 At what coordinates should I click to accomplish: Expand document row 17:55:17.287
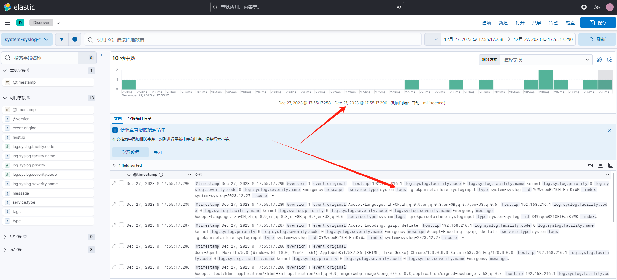click(114, 225)
